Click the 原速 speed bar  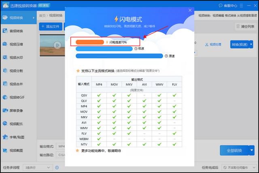point(119,56)
